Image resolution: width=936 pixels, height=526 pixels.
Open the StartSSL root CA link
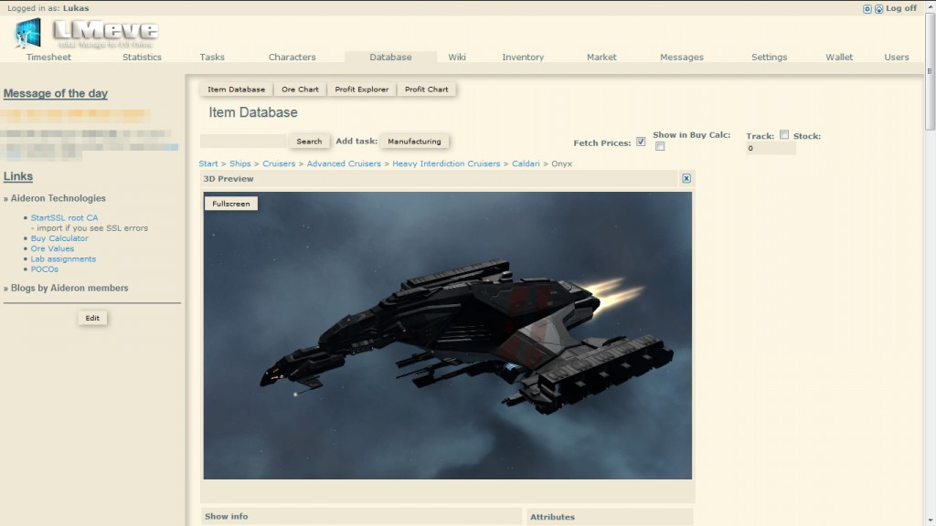65,217
